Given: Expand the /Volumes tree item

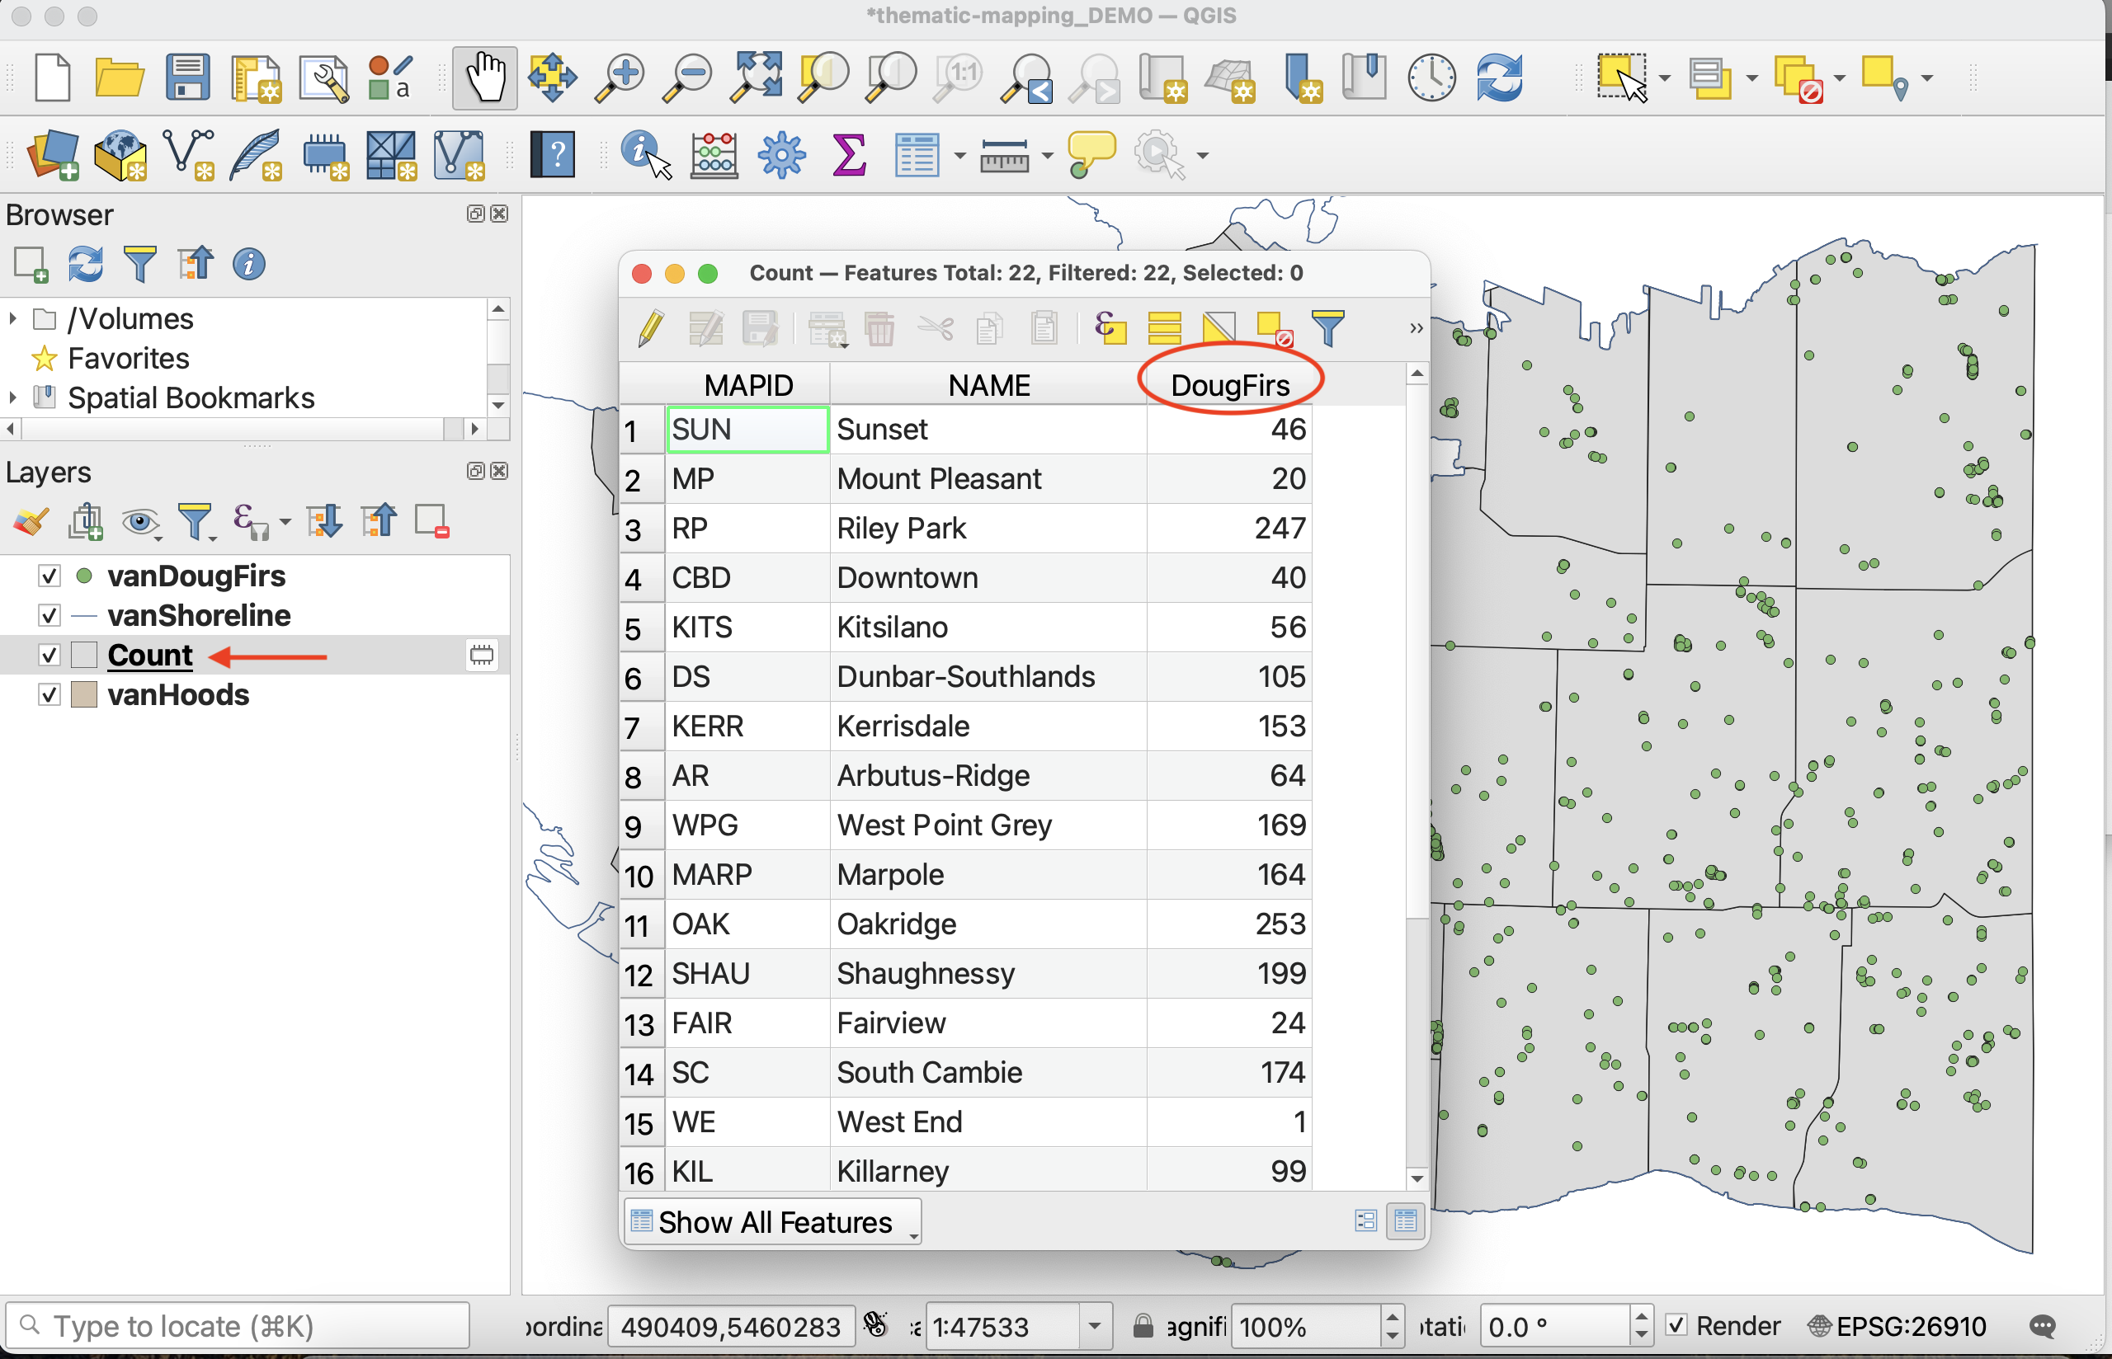Looking at the screenshot, I should coord(12,318).
